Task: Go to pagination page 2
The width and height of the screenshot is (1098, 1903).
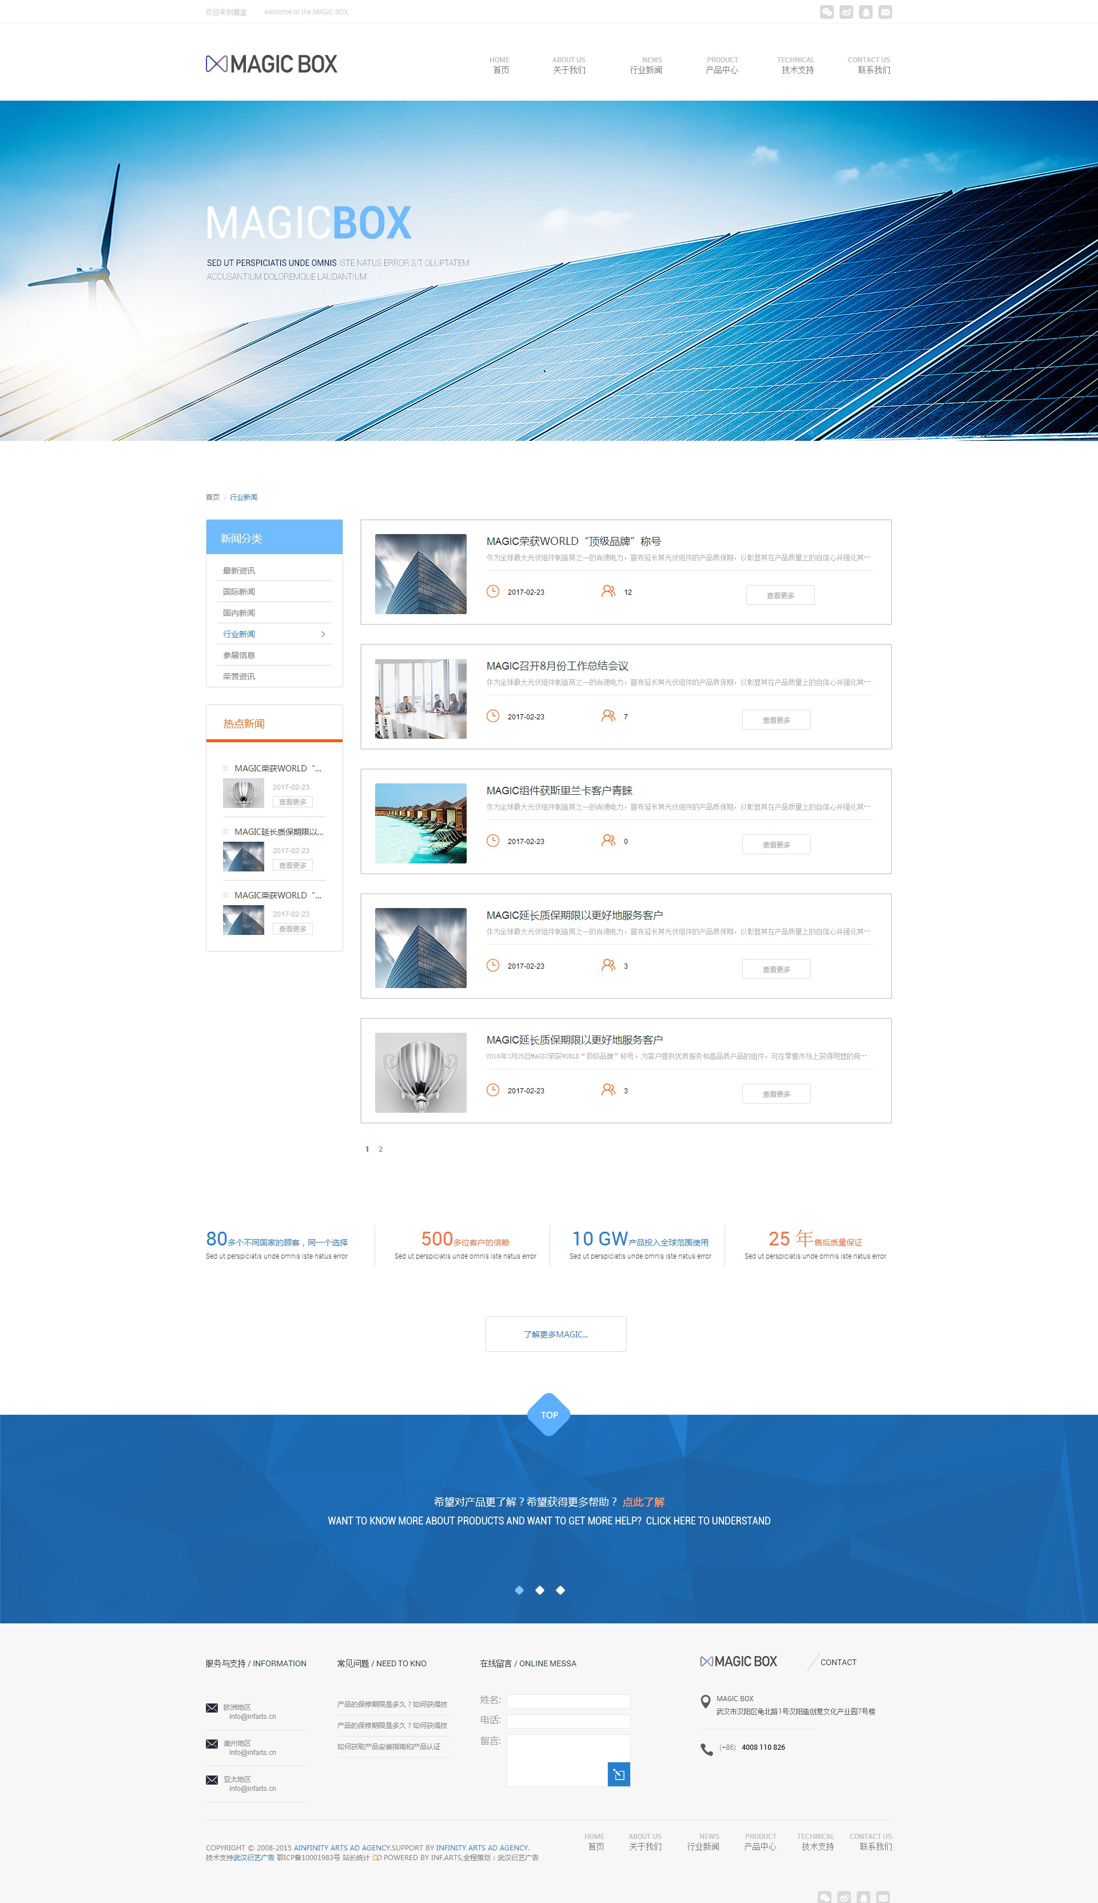Action: pos(381,1149)
